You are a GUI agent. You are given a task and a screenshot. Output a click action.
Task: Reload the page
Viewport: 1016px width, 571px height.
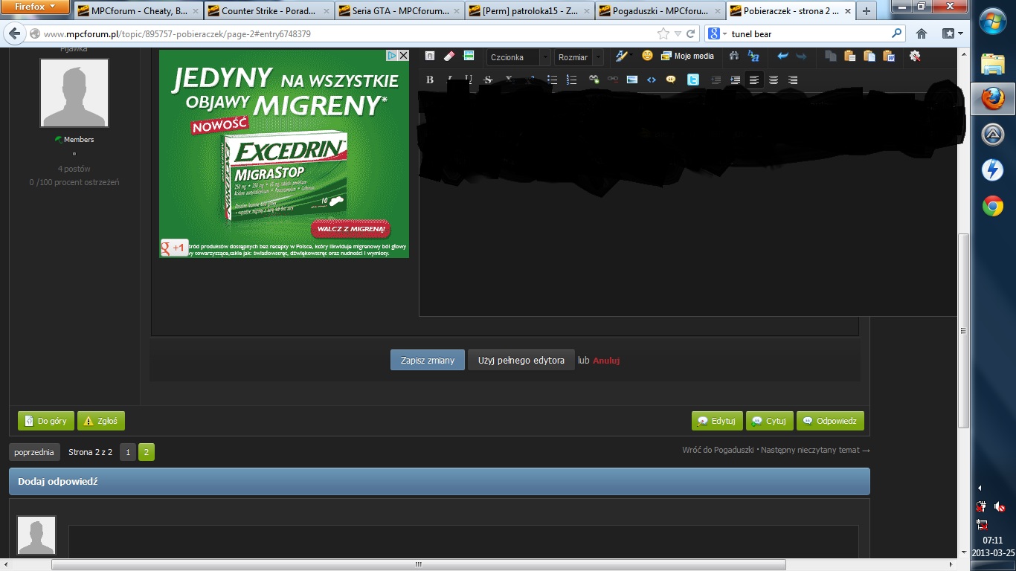click(690, 33)
